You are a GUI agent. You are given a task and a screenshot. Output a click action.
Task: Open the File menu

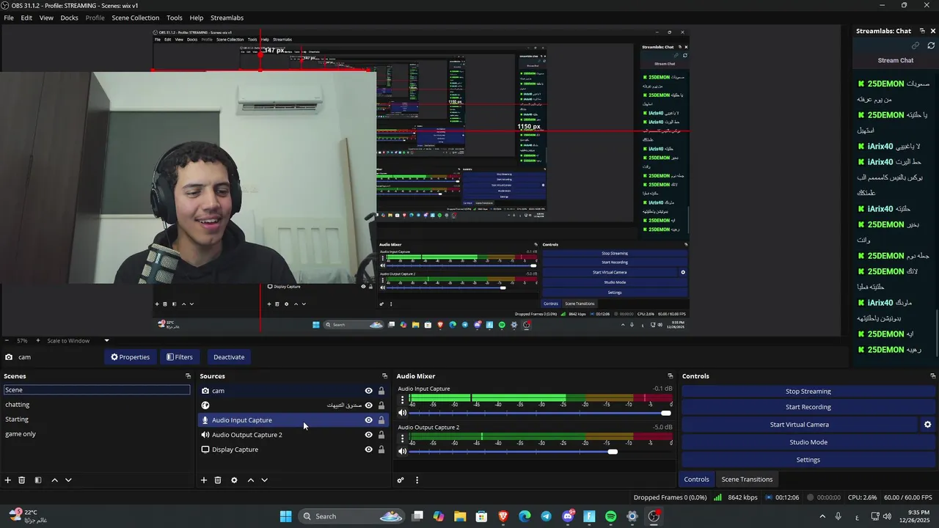(x=9, y=18)
